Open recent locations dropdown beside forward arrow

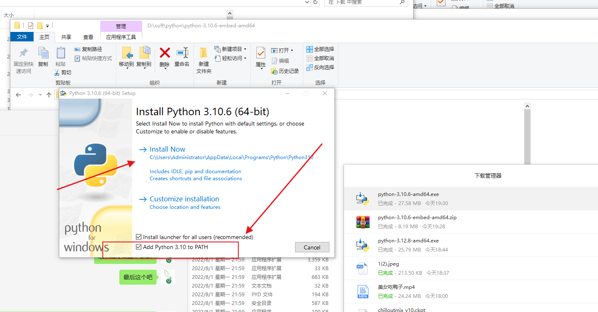40,95
